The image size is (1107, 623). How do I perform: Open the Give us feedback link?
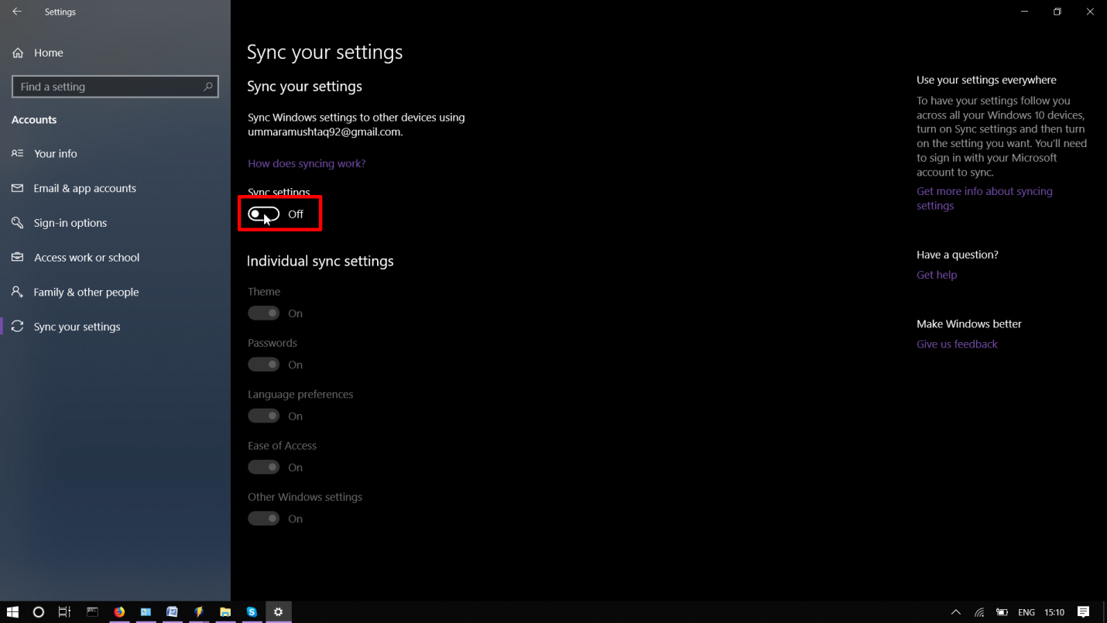pyautogui.click(x=957, y=344)
